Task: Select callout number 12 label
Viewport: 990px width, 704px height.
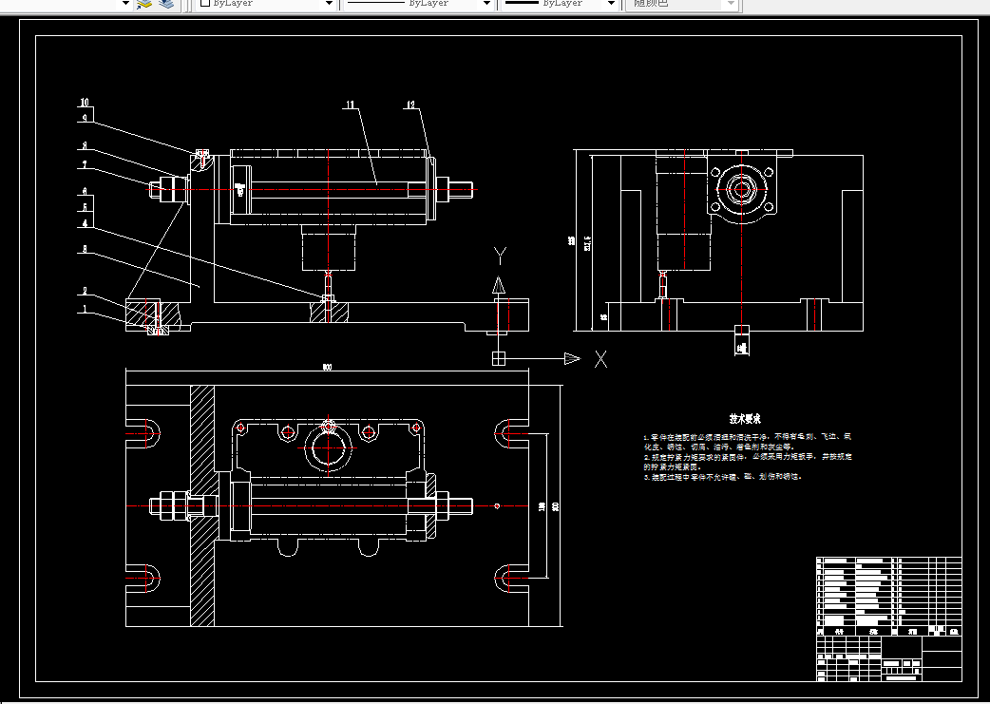Action: pyautogui.click(x=411, y=105)
